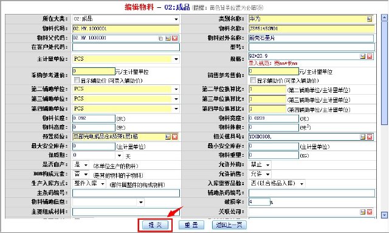Open the 允许外购 dropdown showing 禁止
The height and width of the screenshot is (233, 389).
coord(267,164)
